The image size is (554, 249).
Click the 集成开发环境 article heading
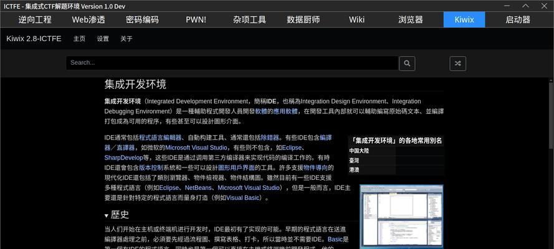[x=135, y=85]
